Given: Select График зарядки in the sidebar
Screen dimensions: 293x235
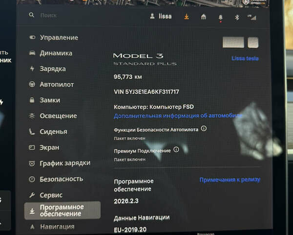Looking at the screenshot, I should pyautogui.click(x=60, y=163).
